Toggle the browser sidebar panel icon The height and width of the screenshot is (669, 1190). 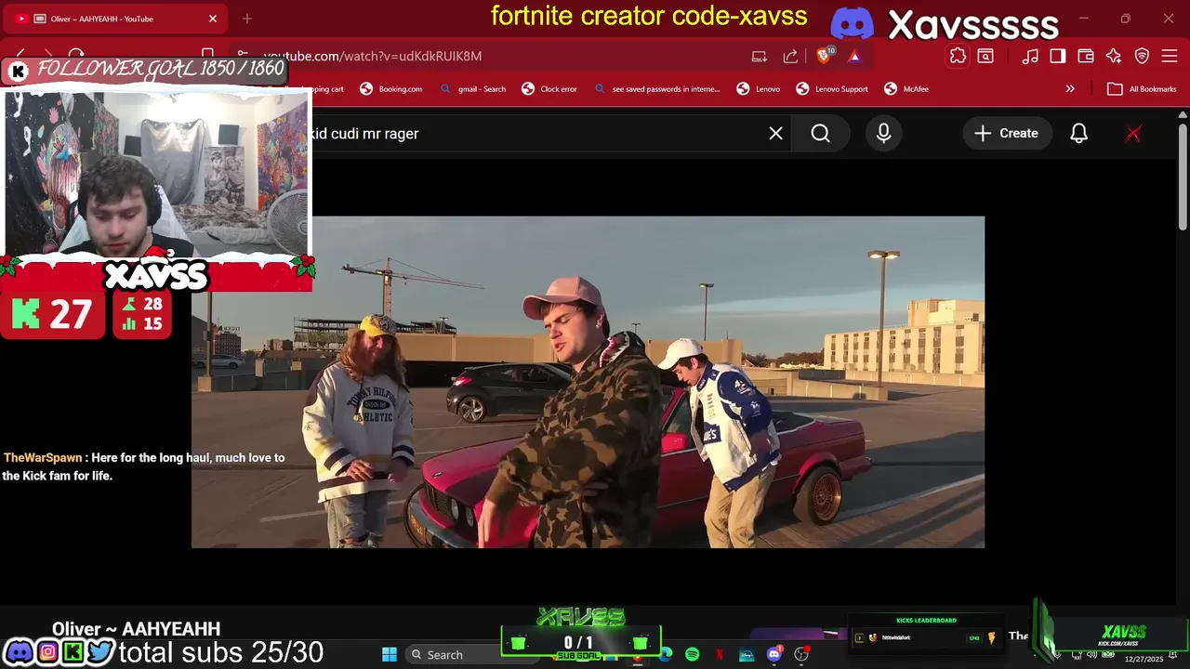click(1058, 56)
